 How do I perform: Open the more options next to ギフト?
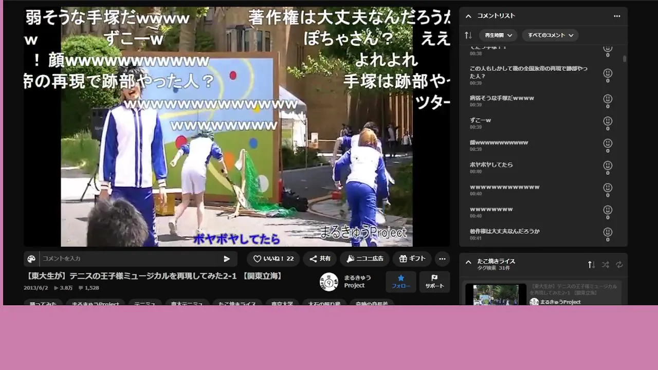tap(442, 259)
